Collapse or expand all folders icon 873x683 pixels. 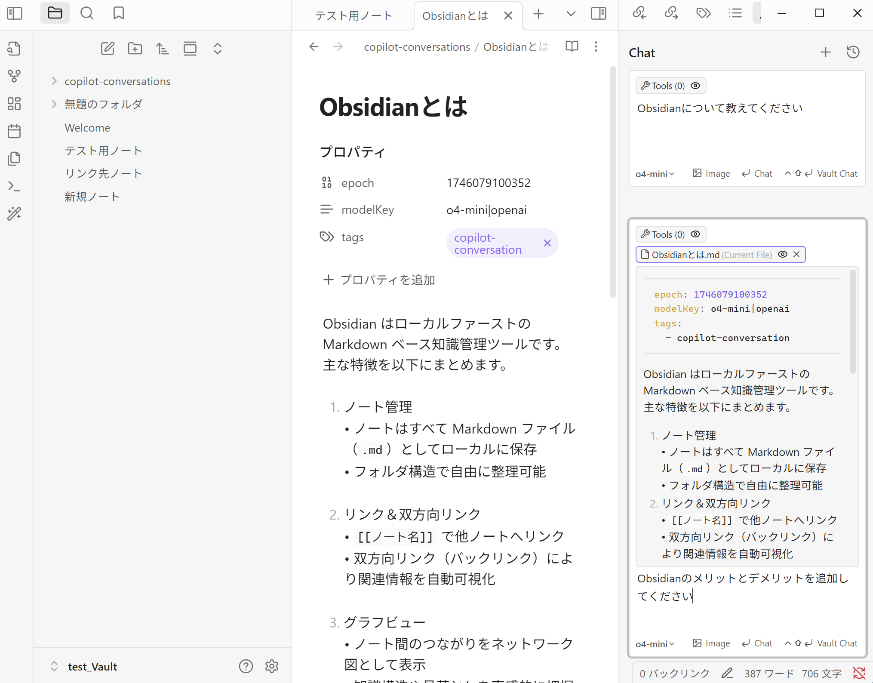218,49
